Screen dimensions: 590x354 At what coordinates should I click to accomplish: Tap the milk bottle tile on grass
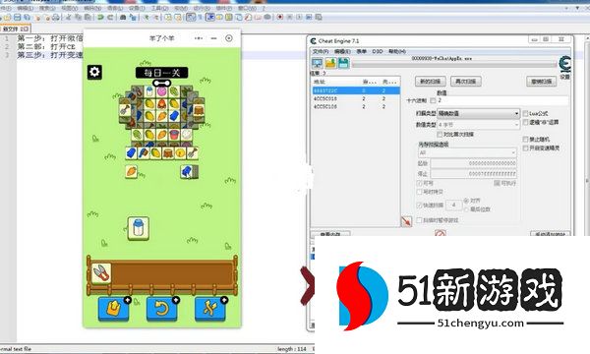click(138, 228)
